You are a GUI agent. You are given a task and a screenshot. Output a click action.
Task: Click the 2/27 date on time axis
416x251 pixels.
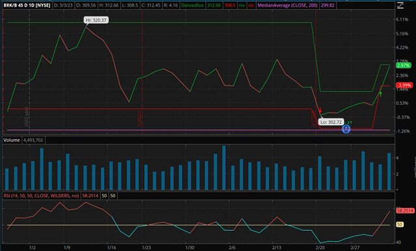(355, 248)
